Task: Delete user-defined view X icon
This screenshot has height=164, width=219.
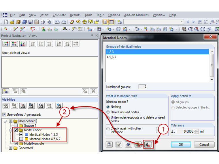Action: [93, 91]
